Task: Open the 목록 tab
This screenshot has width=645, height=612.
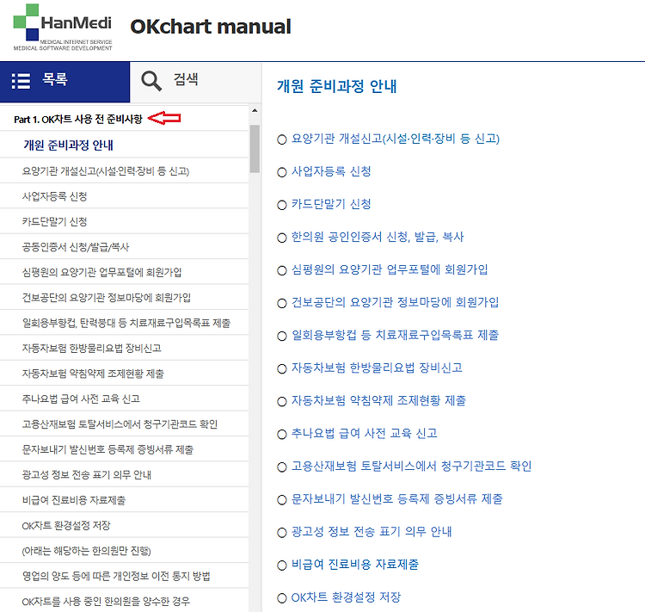Action: (x=65, y=82)
